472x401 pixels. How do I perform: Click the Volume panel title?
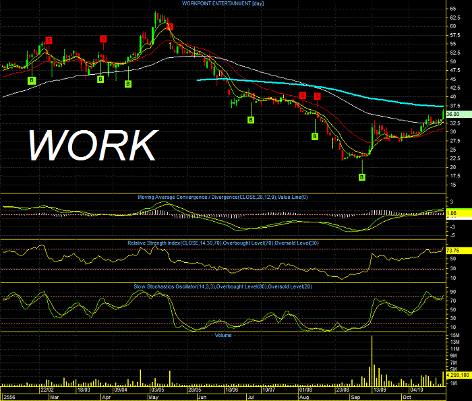(x=223, y=335)
